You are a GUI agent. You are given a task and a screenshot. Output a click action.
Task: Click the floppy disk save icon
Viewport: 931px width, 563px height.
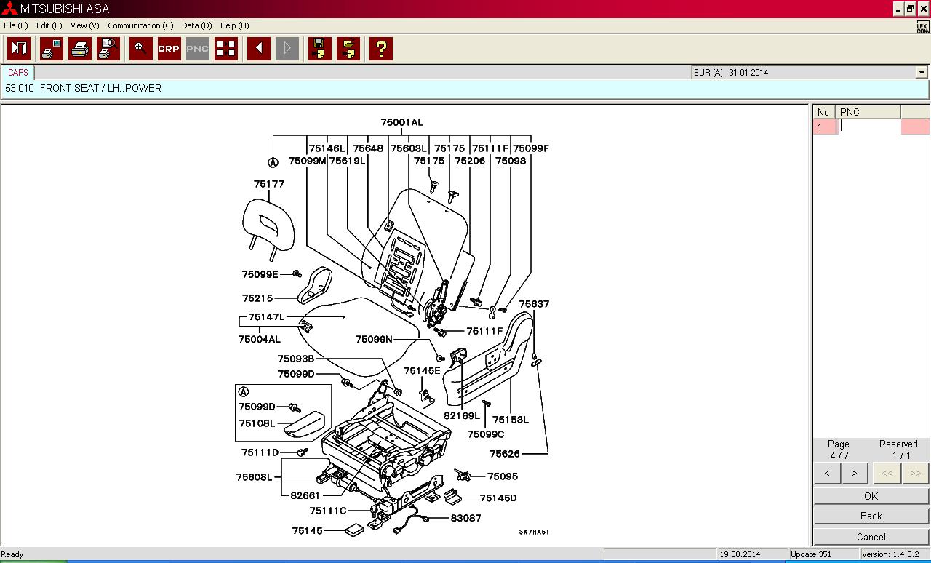(319, 49)
